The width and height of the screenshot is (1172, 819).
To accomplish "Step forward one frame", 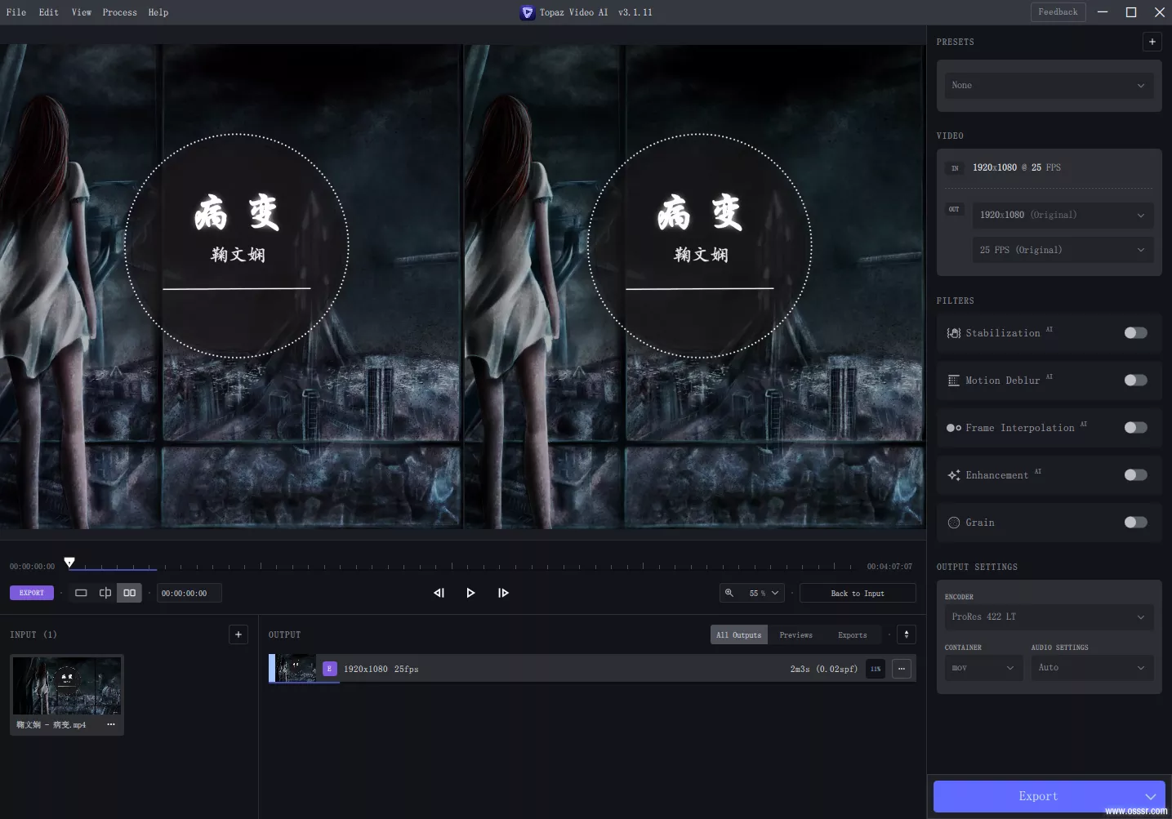I will click(503, 593).
